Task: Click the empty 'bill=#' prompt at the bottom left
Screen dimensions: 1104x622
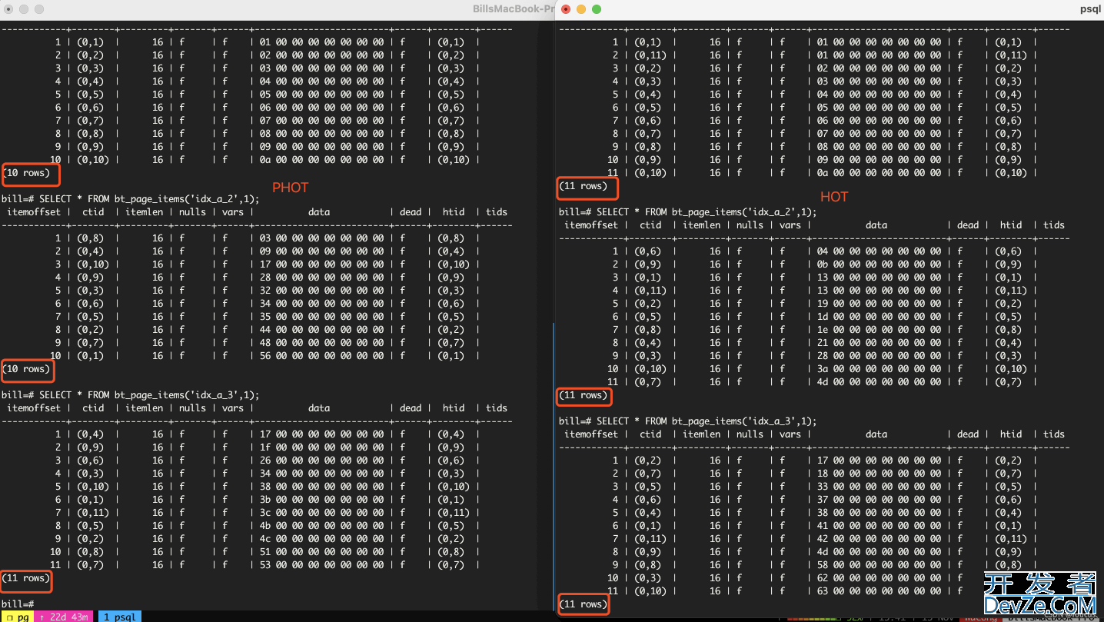Action: 17,604
